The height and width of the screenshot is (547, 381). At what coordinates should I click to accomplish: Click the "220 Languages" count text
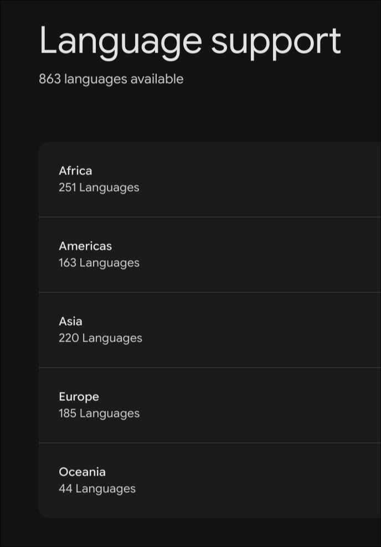click(100, 338)
